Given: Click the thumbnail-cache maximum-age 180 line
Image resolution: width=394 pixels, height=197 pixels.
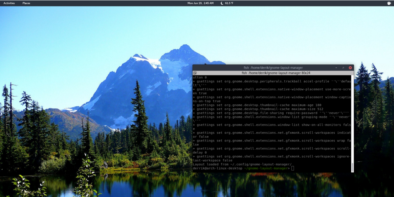Looking at the screenshot, I should 257,105.
